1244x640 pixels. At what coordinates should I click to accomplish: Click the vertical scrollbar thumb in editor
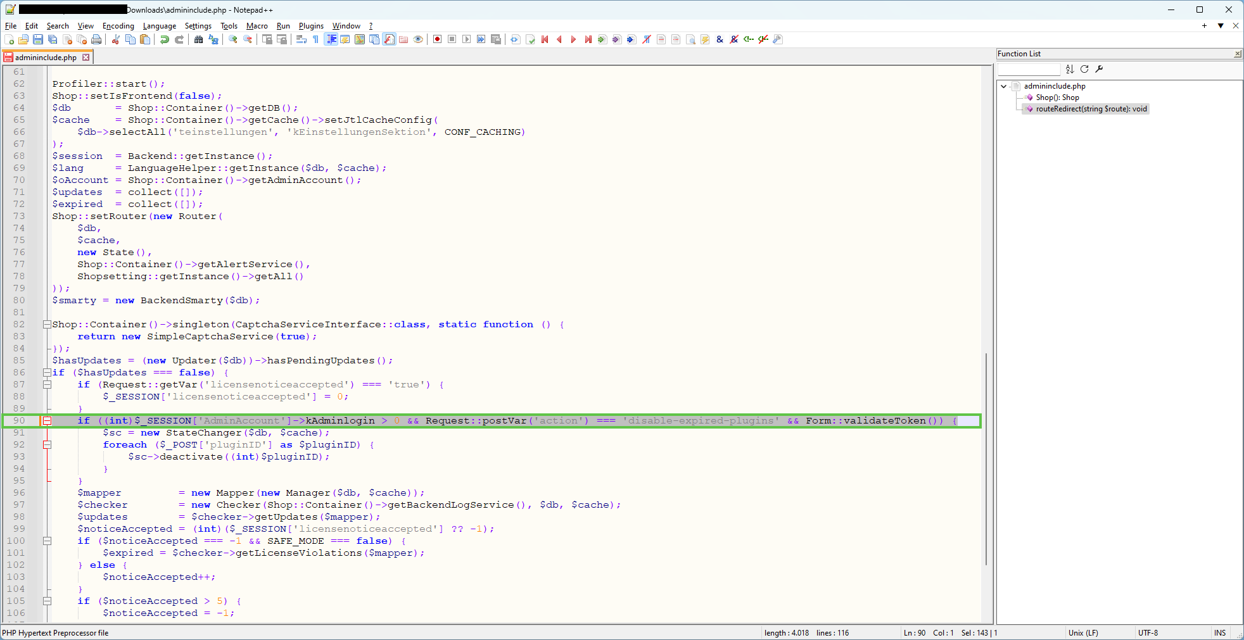pos(986,459)
